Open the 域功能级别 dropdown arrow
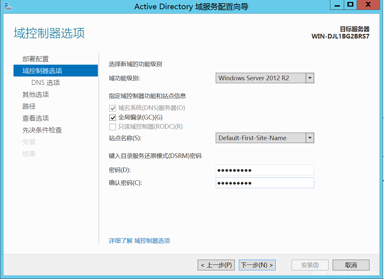This screenshot has height=279, width=384. [x=310, y=78]
